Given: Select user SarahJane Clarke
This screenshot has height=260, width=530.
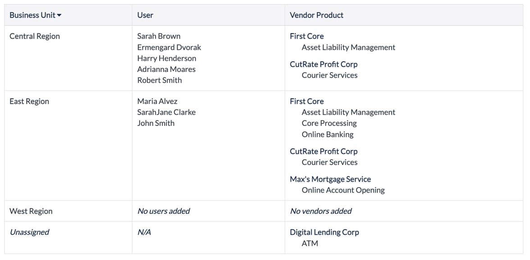Looking at the screenshot, I should [x=166, y=112].
